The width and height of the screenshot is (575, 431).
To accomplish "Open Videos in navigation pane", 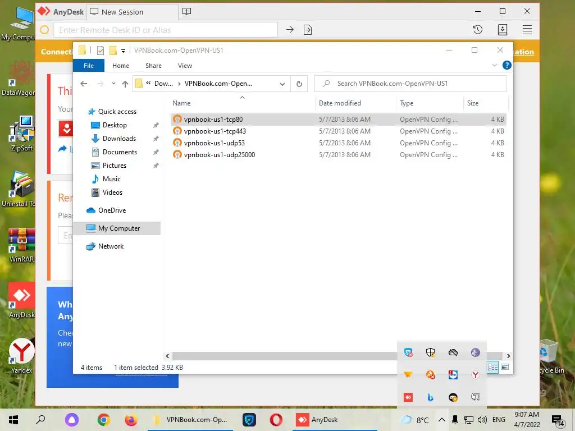I will tap(112, 192).
